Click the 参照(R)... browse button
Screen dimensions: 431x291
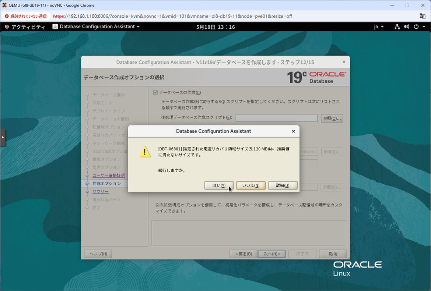(332, 152)
